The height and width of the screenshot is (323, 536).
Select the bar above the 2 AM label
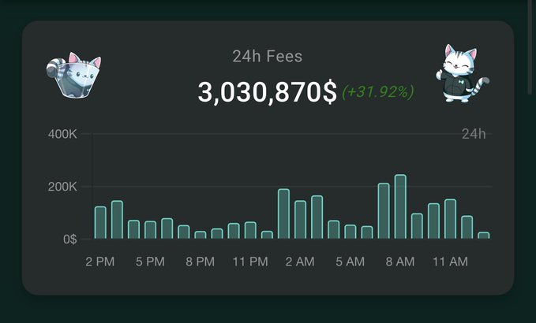click(301, 220)
